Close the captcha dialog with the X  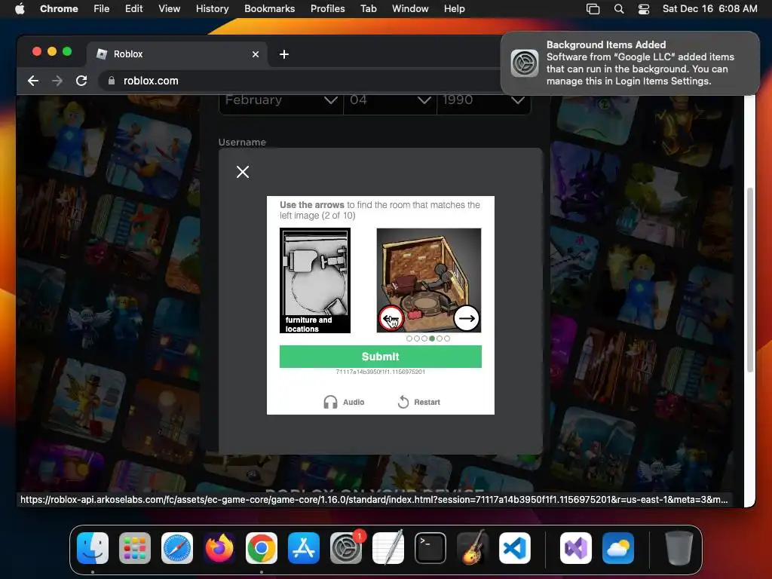(x=243, y=172)
